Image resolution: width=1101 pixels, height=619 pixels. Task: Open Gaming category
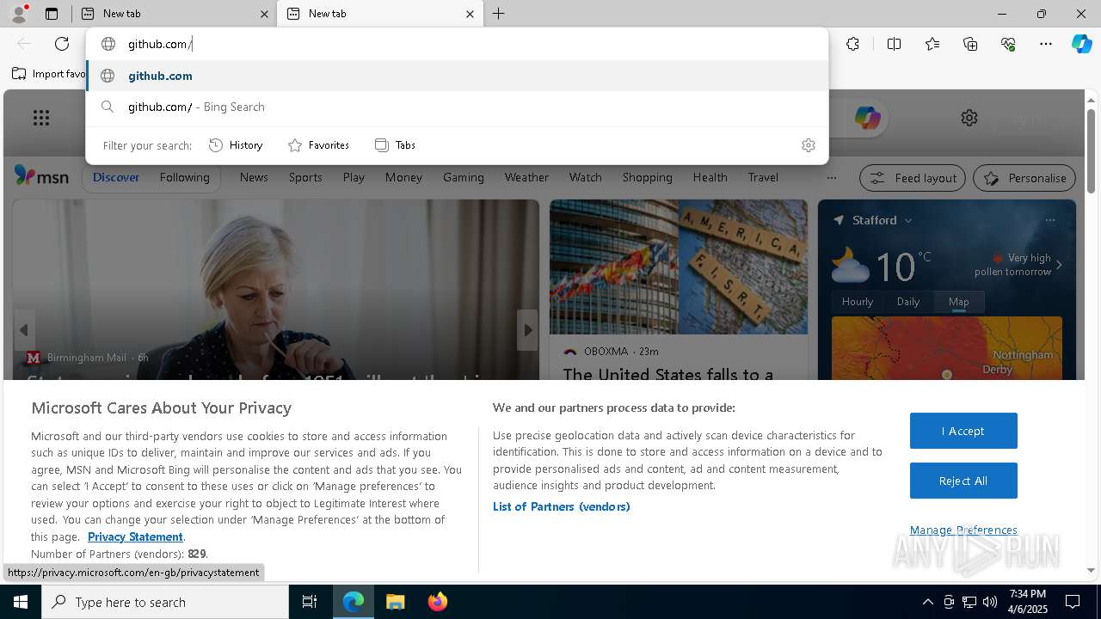pos(464,177)
